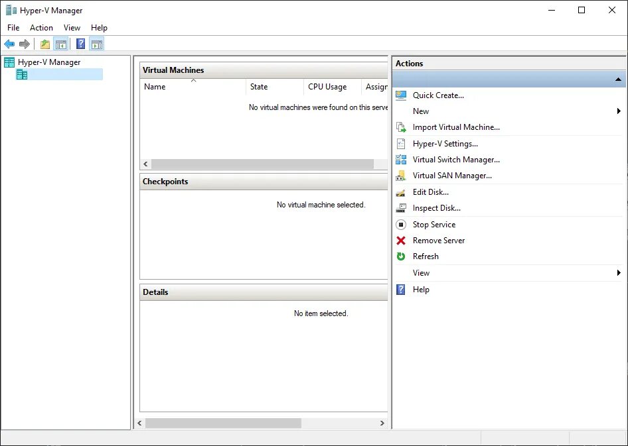Screen dimensions: 628x446
Task: Click the red X Remove Server icon
Action: pos(401,241)
